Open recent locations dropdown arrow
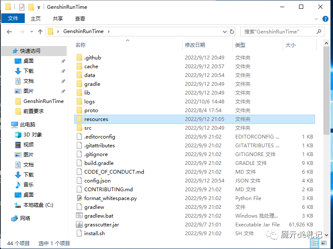The image size is (333, 249). pos(31,32)
